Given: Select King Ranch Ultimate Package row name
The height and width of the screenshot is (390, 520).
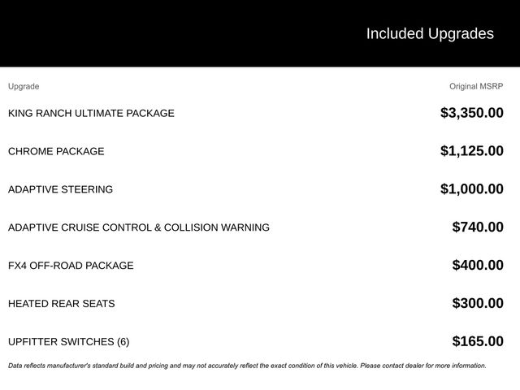Looking at the screenshot, I should [91, 113].
